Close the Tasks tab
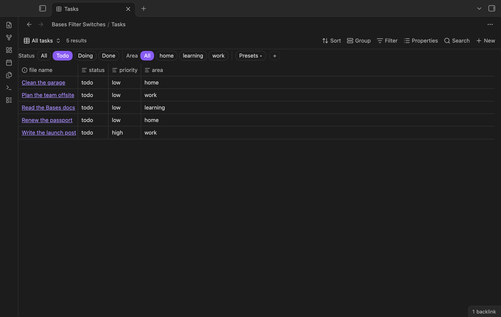The height and width of the screenshot is (317, 501). (x=128, y=9)
